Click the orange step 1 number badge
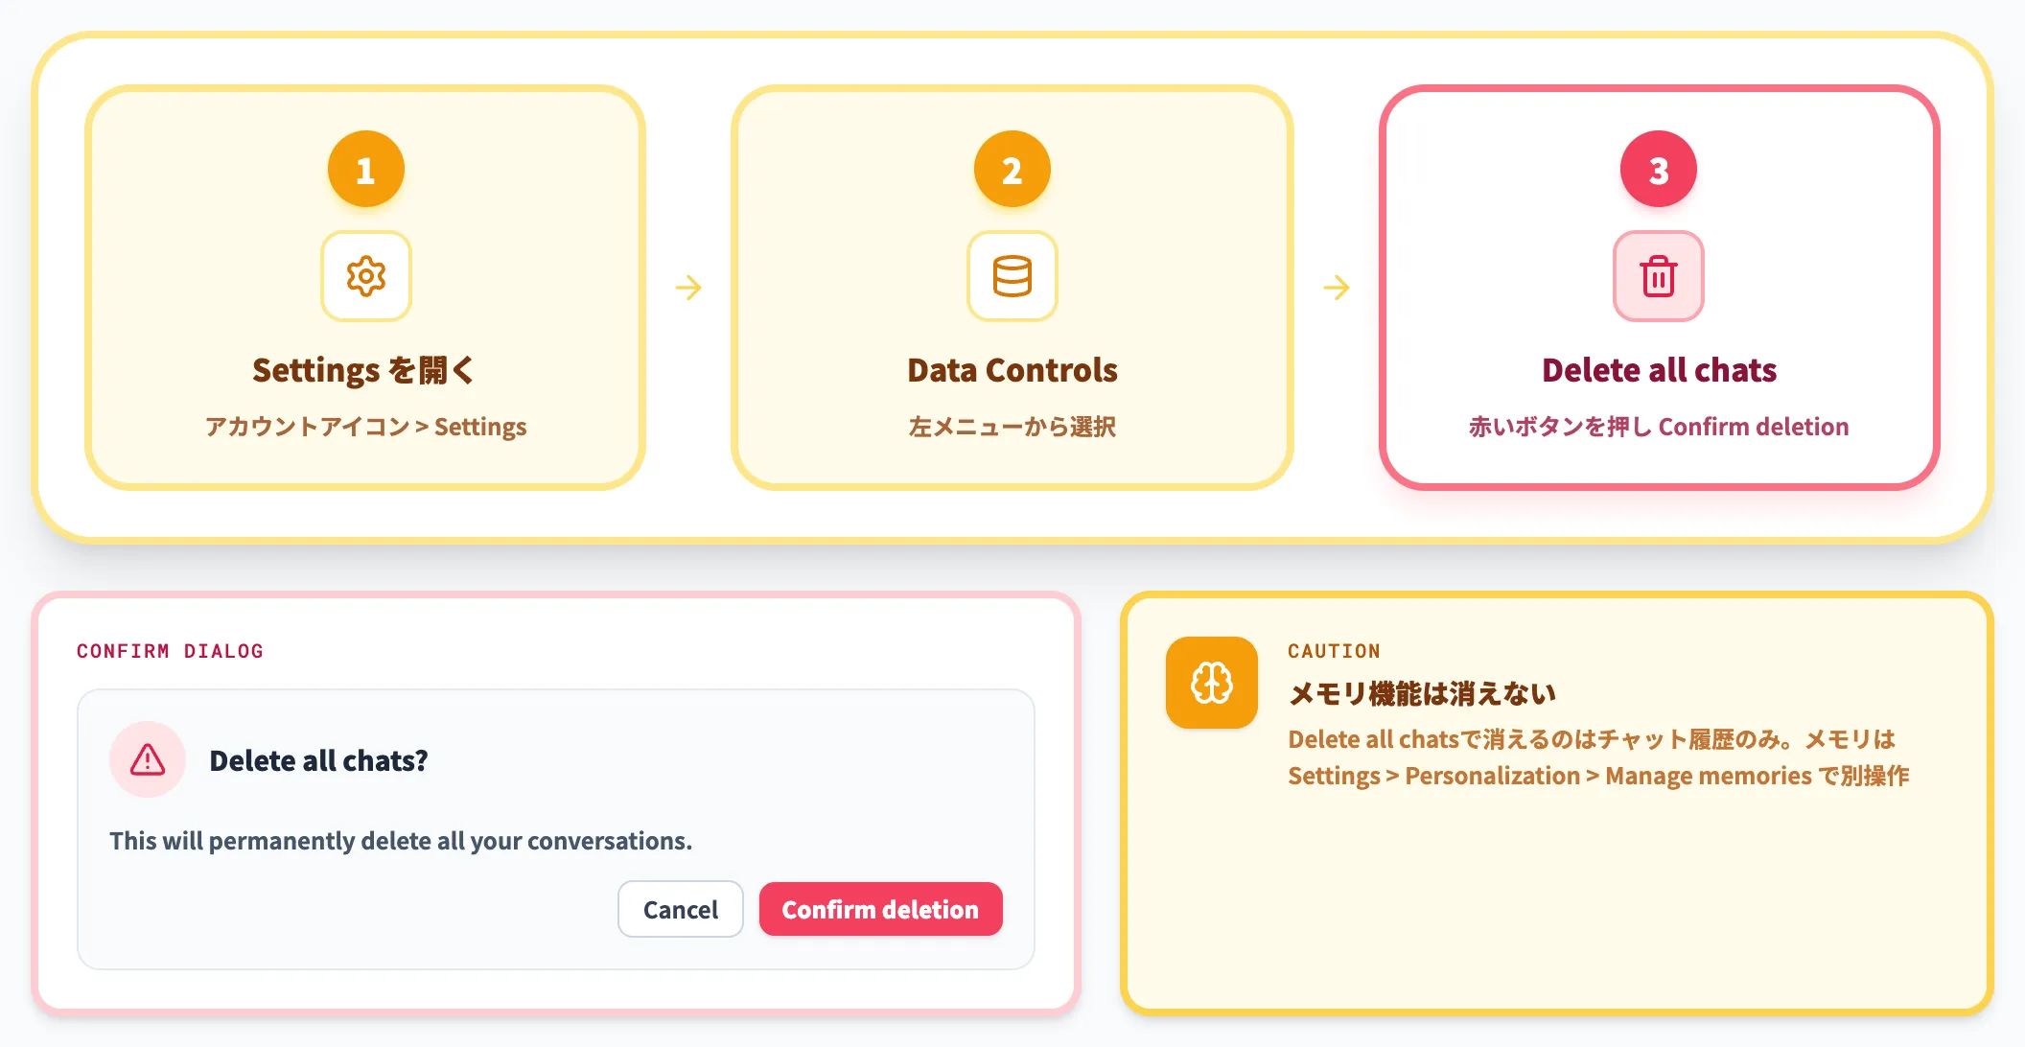Image resolution: width=2025 pixels, height=1047 pixels. (x=366, y=169)
